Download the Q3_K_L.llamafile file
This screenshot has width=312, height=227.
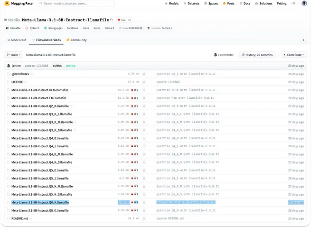[144, 114]
